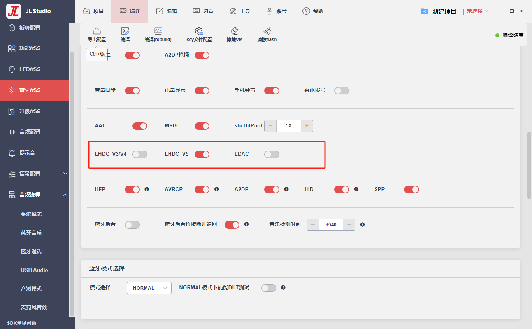Turn on the LDAC switch
532x329 pixels.
272,154
